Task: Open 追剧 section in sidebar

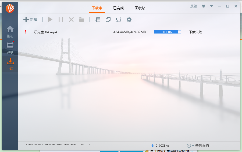Action: tap(10, 48)
